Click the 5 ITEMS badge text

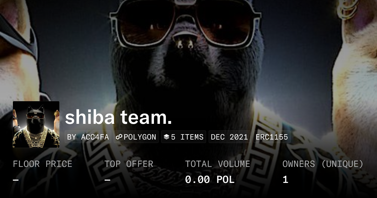pyautogui.click(x=187, y=137)
